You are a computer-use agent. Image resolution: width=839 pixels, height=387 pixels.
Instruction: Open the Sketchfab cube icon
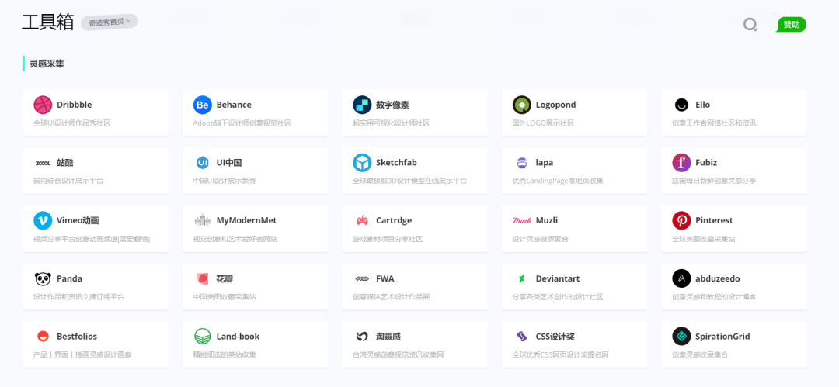pyautogui.click(x=362, y=163)
